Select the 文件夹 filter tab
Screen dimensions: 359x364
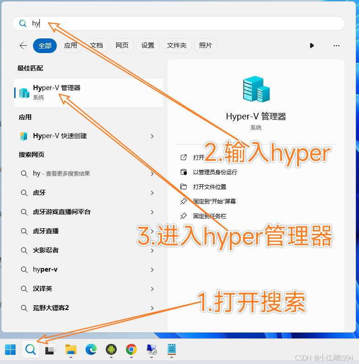176,46
